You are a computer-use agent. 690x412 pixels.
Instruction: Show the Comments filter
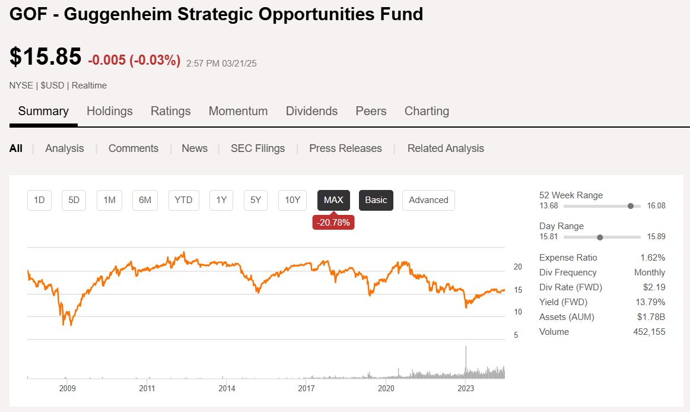coord(133,148)
